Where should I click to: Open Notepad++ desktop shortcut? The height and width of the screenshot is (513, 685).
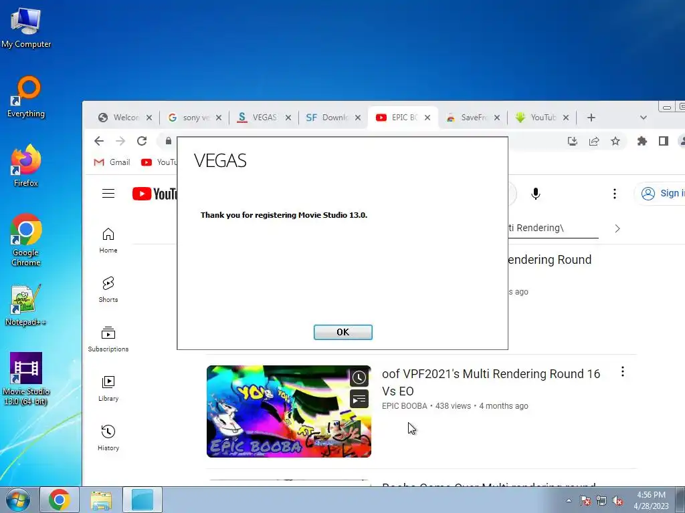point(26,305)
